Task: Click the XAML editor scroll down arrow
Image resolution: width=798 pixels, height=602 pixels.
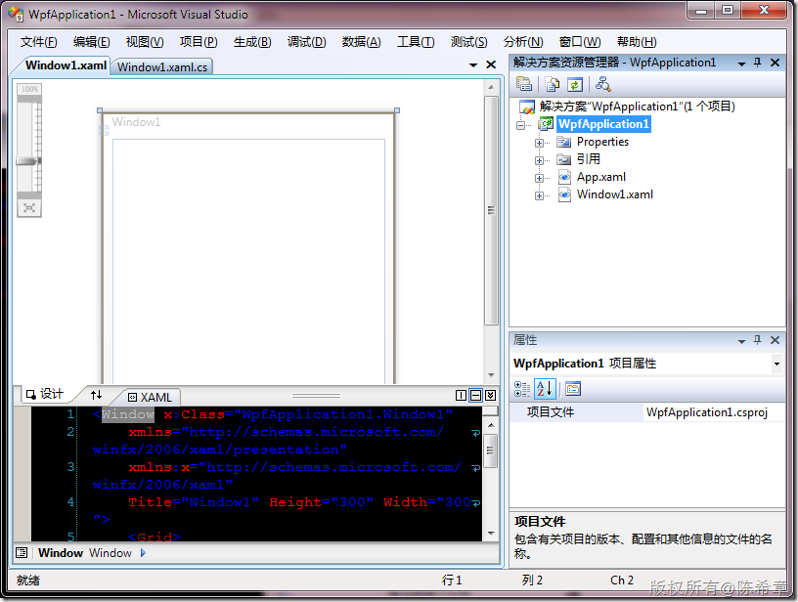Action: [491, 534]
